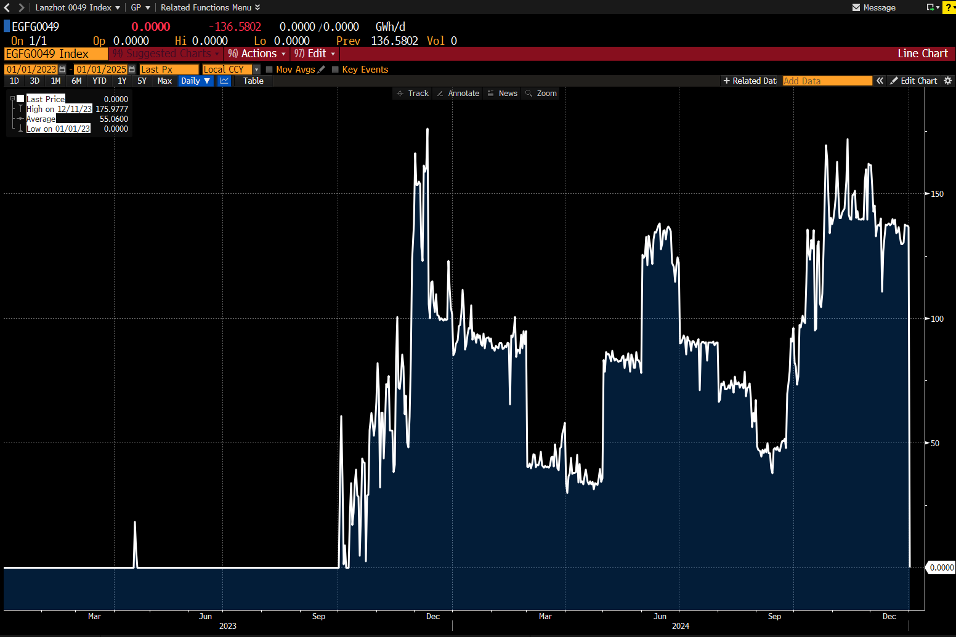Select the 1M range tab
Viewport: 956px width, 637px height.
pos(55,81)
